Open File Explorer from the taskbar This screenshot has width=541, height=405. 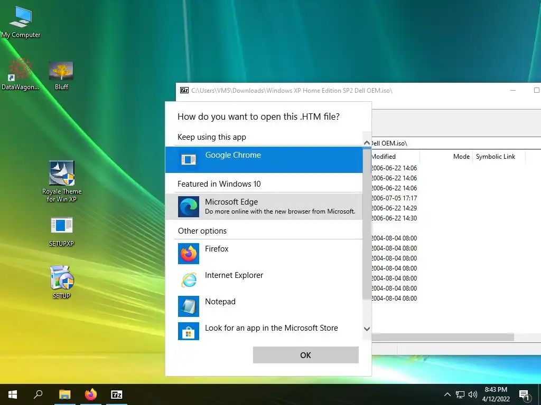point(64,394)
